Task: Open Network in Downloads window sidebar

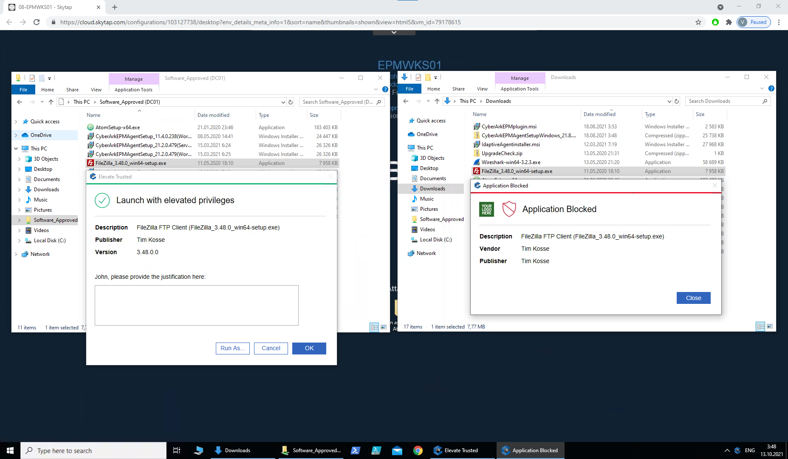Action: [x=426, y=253]
